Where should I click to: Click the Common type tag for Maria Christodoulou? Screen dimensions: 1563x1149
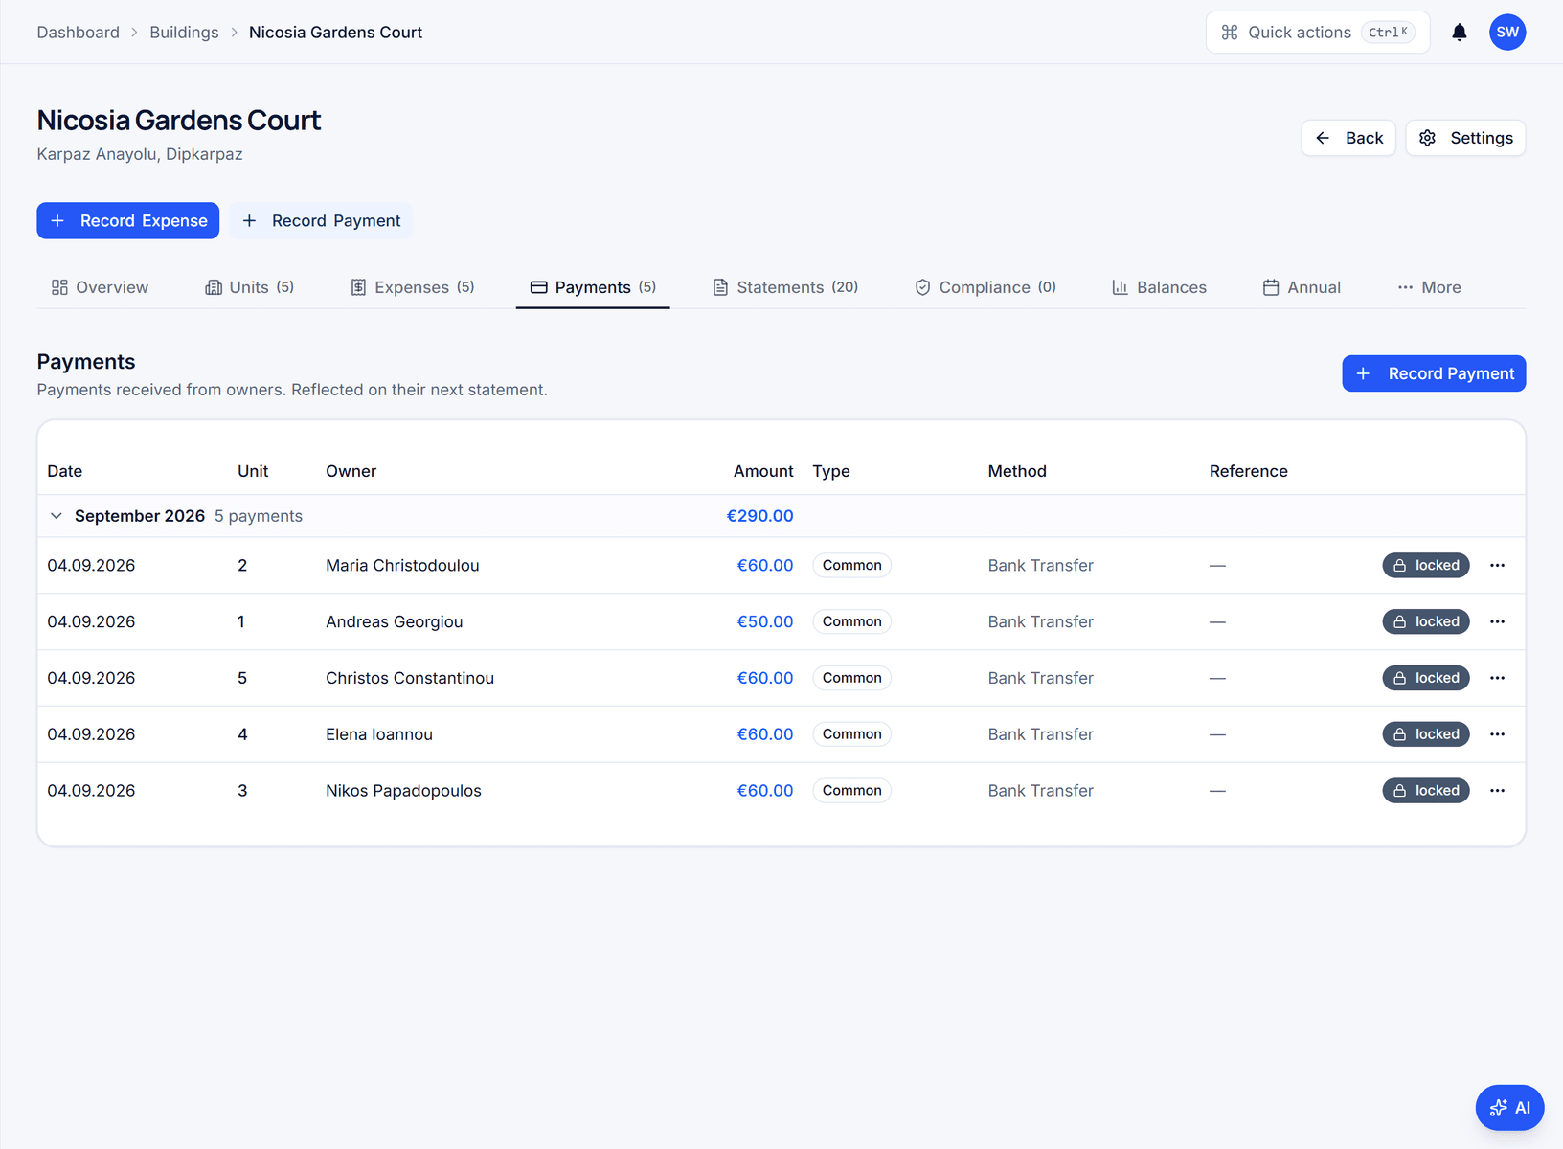(x=851, y=566)
